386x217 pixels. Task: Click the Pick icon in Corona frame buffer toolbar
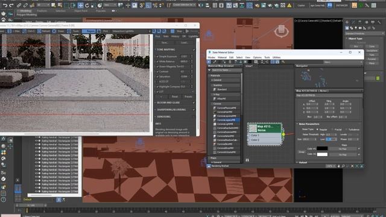coord(99,31)
